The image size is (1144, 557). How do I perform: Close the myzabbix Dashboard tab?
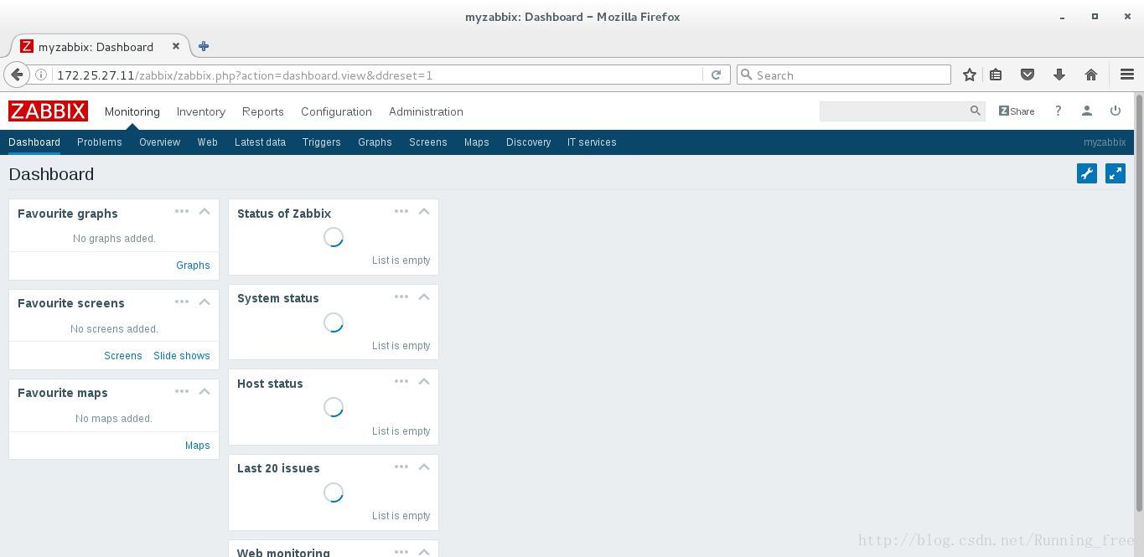coord(176,46)
